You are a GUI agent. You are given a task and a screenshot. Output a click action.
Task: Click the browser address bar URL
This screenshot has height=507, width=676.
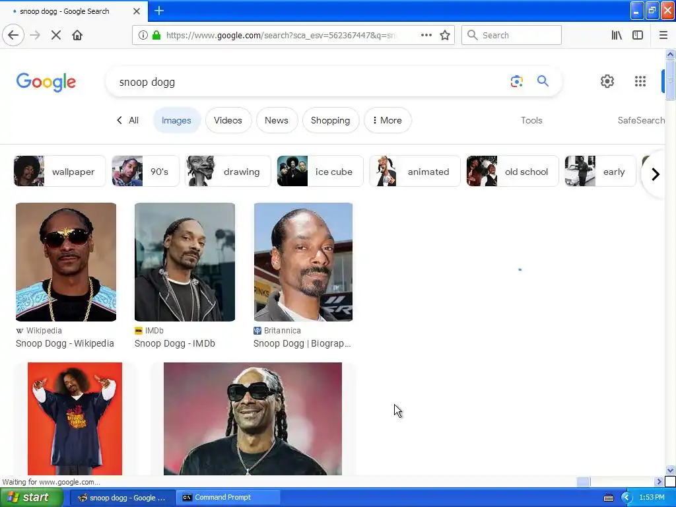pos(280,36)
